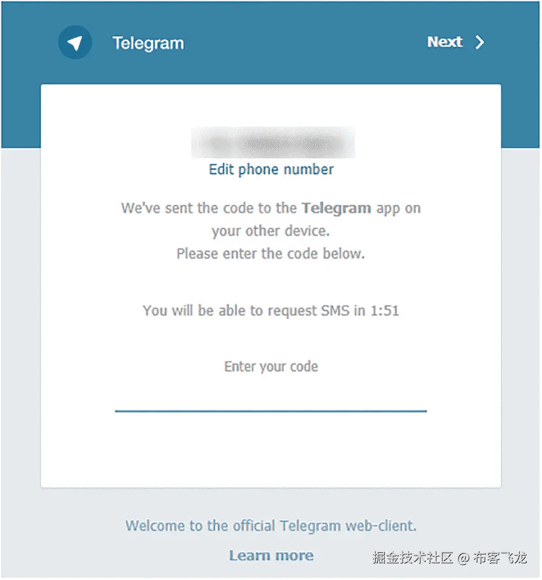Click the 掘金技术社区 watermark text
Viewport: 542px width, 580px height.
[412, 557]
